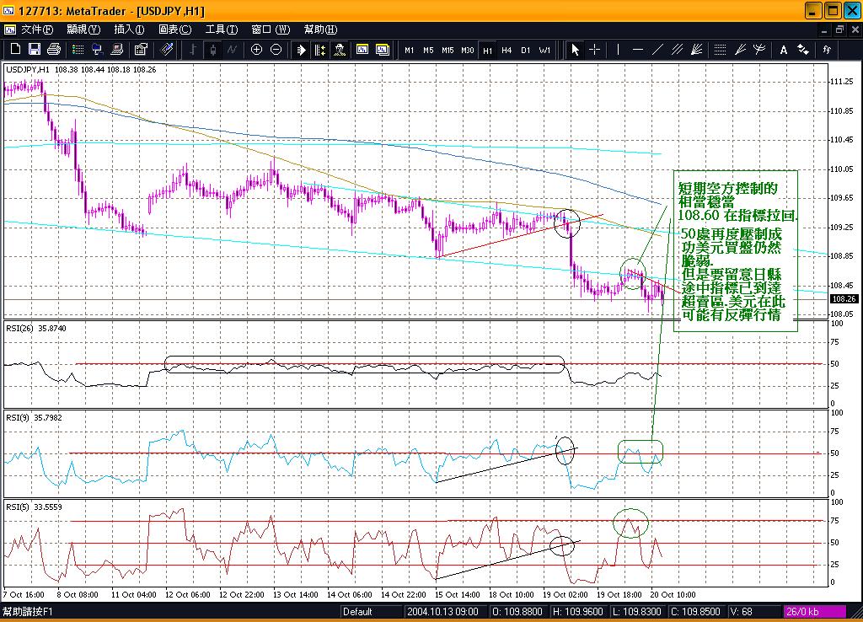Select the crosshair cursor tool

[595, 49]
